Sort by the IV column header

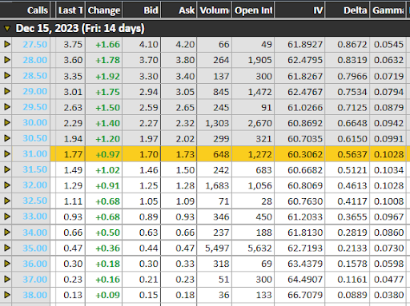[x=299, y=10]
